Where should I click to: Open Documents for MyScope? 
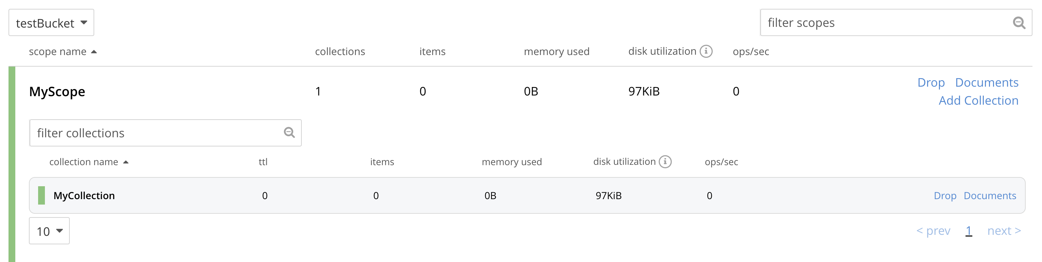[x=987, y=83]
